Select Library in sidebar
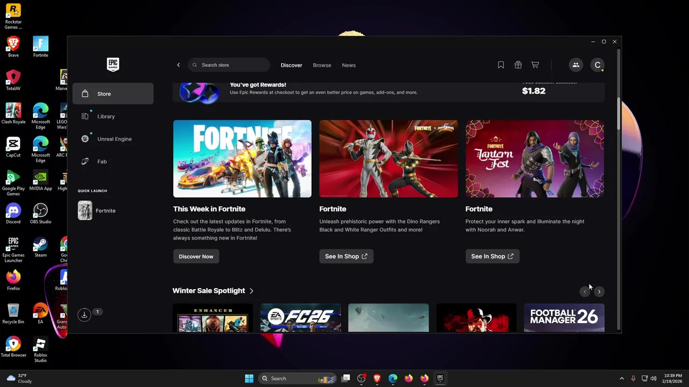Screen dimensions: 689x387 pos(113,117)
